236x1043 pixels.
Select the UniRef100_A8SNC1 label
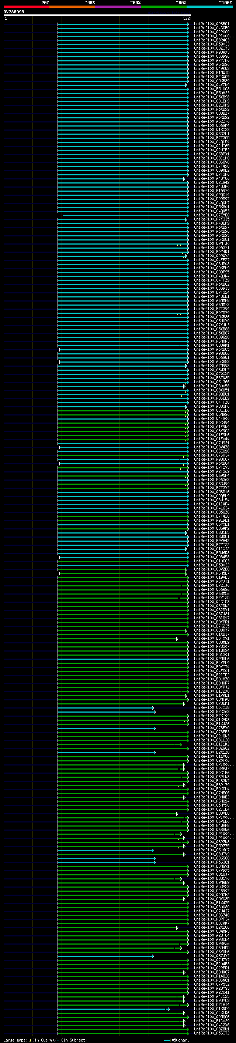[x=212, y=980]
